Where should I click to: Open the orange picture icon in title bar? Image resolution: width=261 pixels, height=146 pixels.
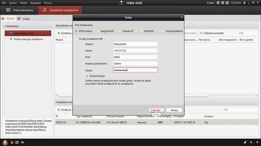point(223,3)
